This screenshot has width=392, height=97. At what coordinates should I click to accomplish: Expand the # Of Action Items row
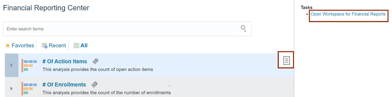(x=11, y=65)
